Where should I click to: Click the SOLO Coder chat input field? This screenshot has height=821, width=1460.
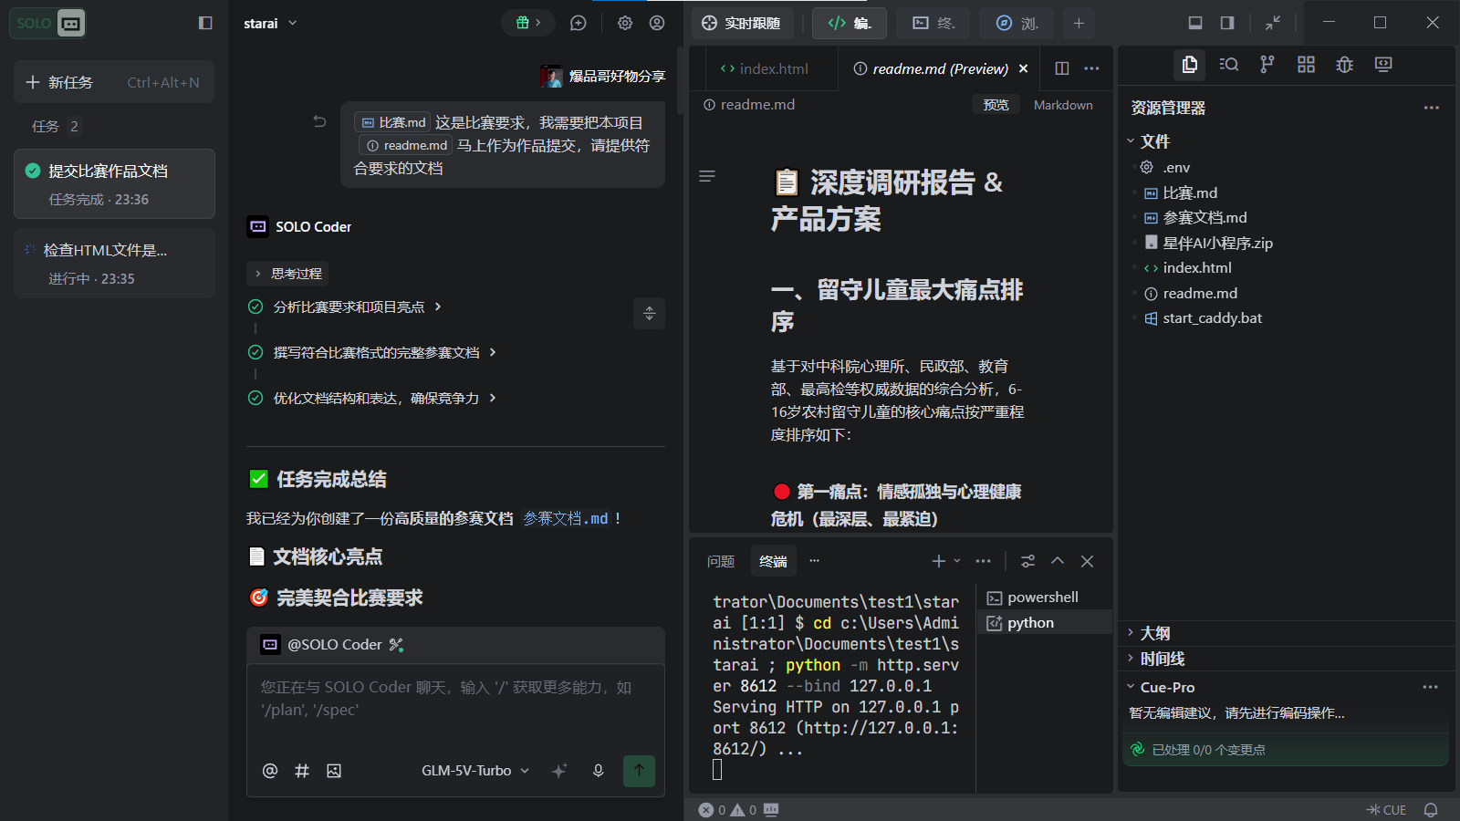[x=455, y=707]
